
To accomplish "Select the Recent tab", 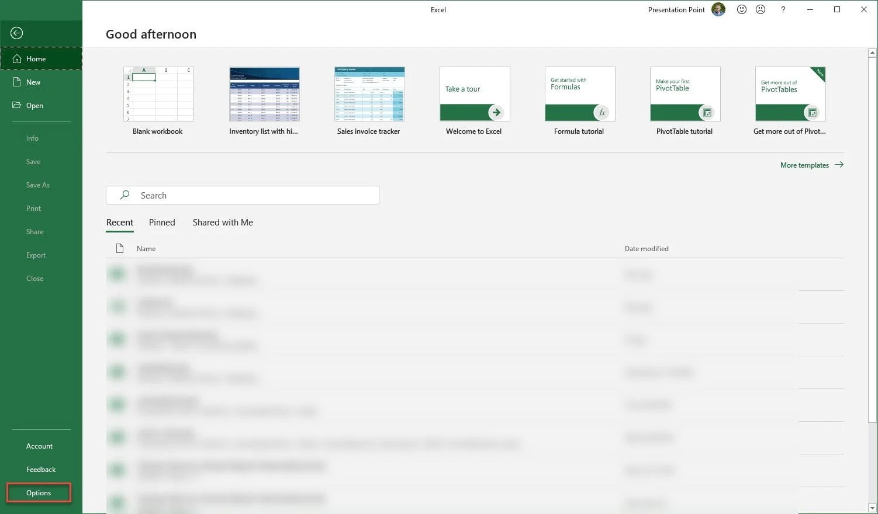I will pyautogui.click(x=120, y=222).
